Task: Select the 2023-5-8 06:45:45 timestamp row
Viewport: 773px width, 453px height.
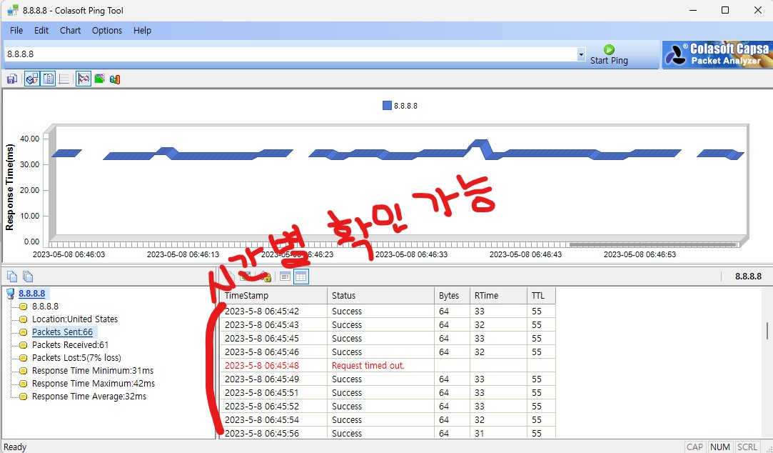Action: pyautogui.click(x=388, y=339)
